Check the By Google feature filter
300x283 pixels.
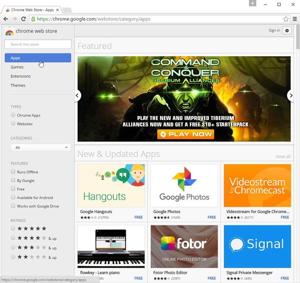(13, 180)
